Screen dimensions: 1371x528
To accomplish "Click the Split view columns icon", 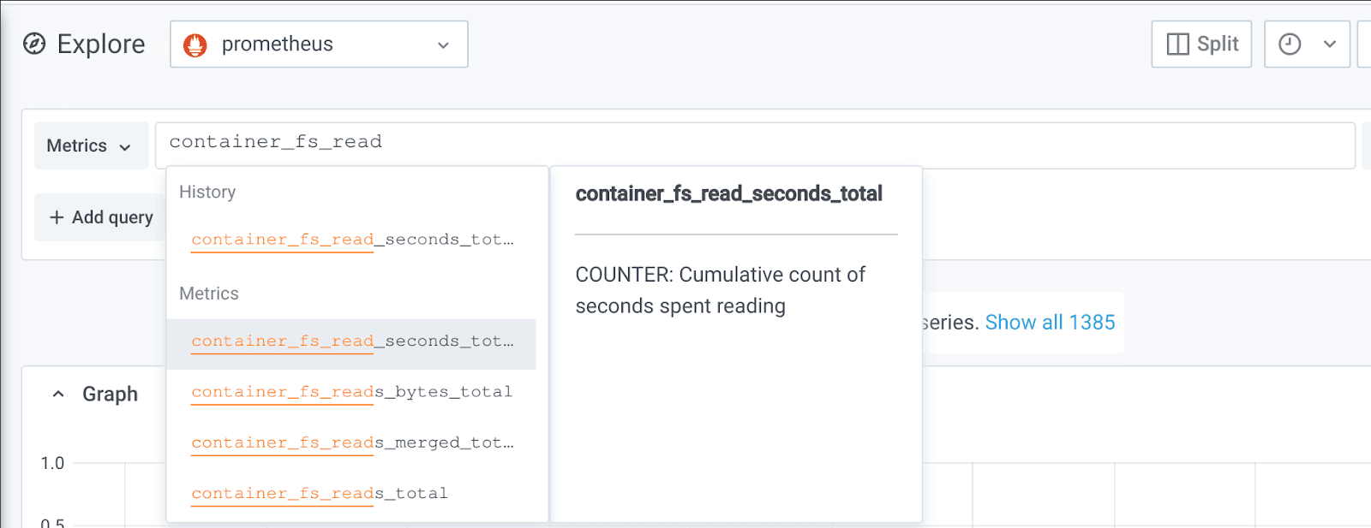I will [x=1178, y=44].
